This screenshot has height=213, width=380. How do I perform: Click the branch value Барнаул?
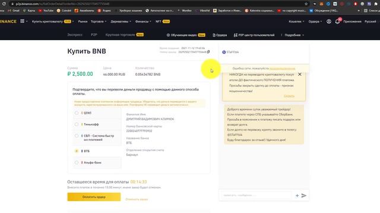132,155
